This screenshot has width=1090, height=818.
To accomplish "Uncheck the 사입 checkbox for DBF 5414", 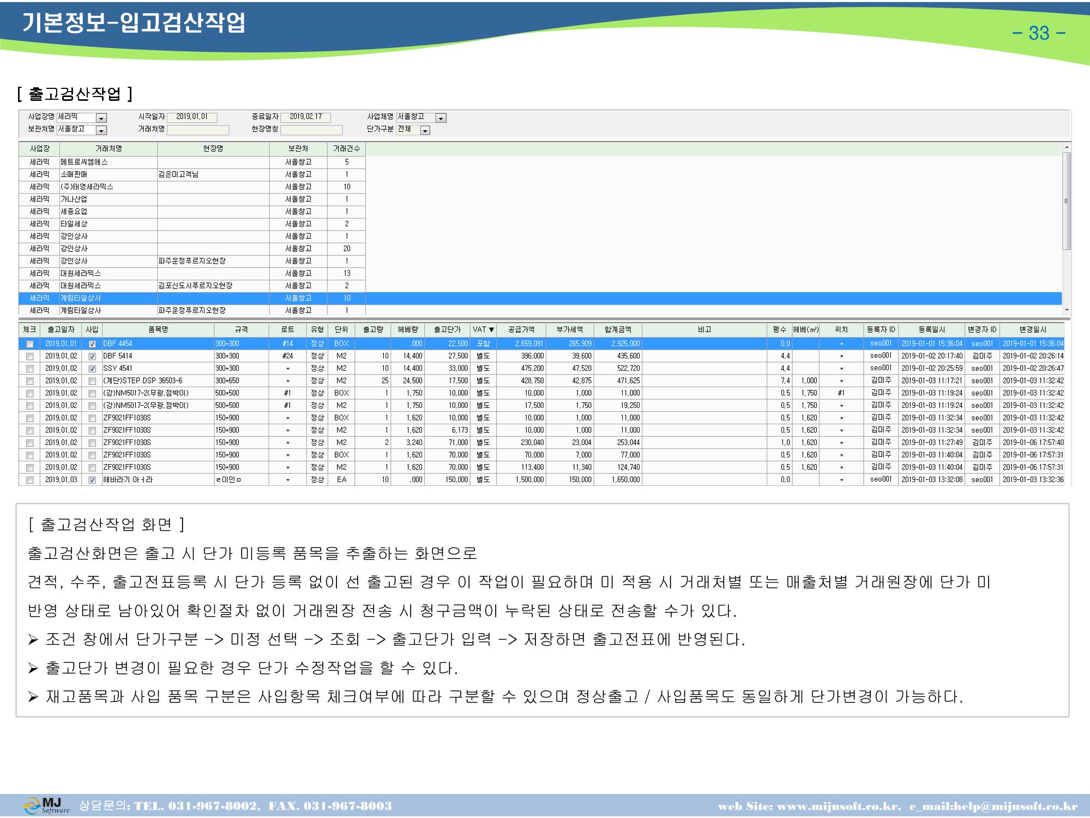I will (x=92, y=357).
